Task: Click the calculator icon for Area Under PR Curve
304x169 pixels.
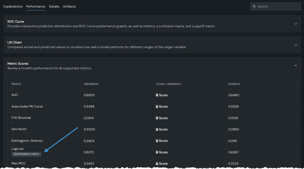Action: (157, 107)
